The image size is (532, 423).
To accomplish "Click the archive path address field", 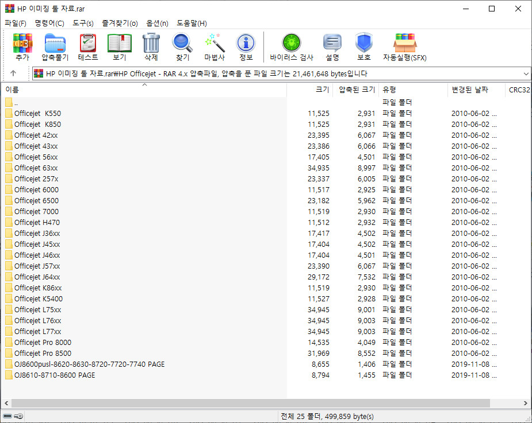I will pyautogui.click(x=282, y=73).
